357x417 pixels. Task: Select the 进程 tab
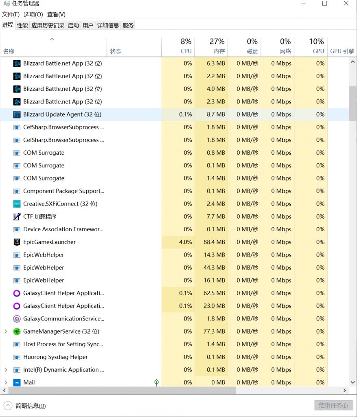[x=8, y=25]
